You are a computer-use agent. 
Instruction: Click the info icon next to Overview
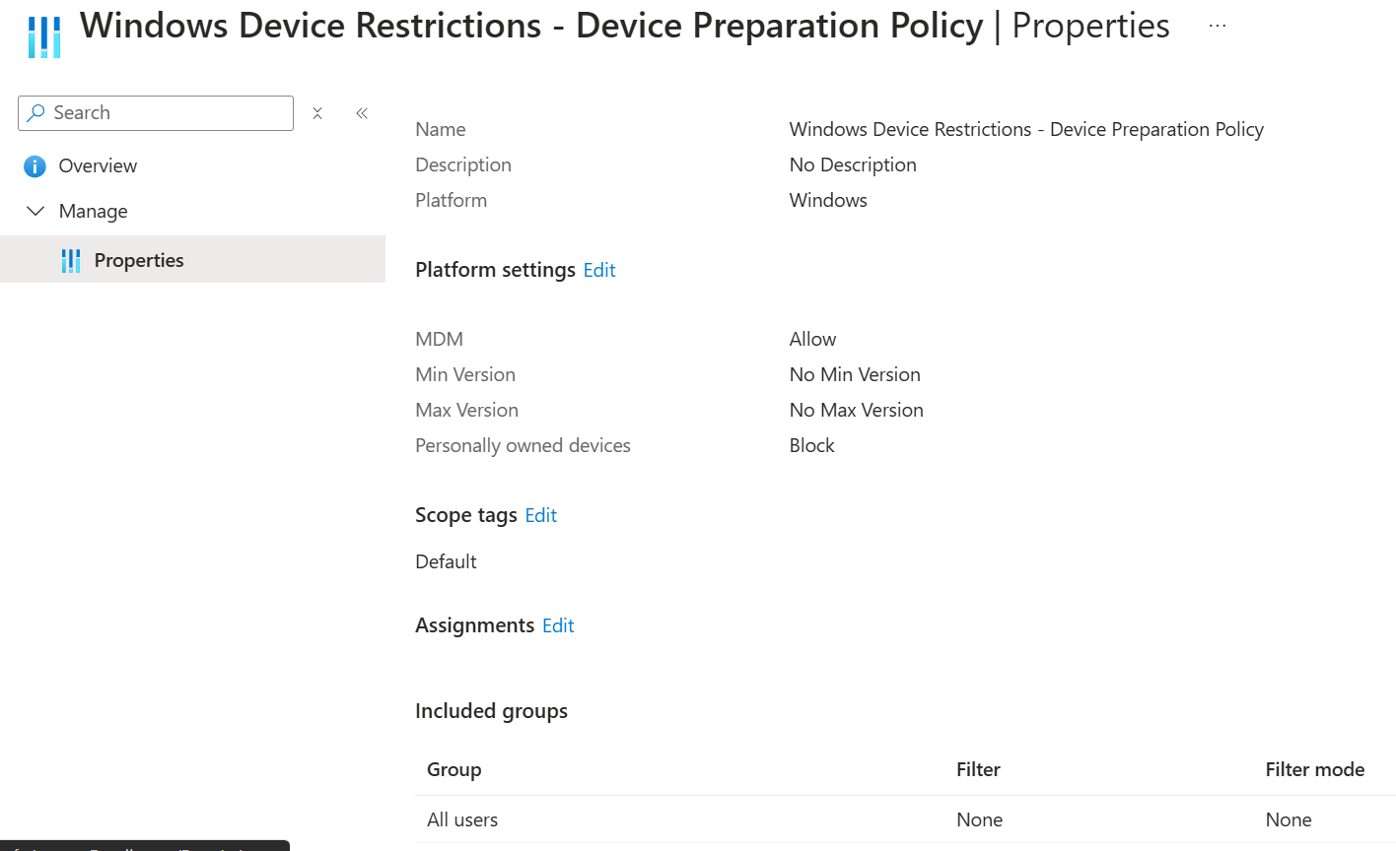[35, 165]
